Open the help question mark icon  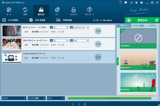tap(142, 3)
